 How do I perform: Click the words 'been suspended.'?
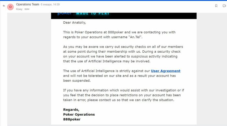(77, 81)
